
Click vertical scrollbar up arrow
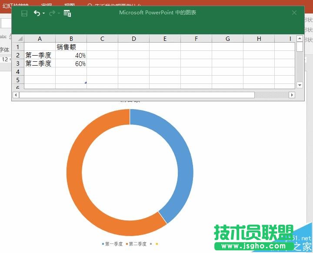[300, 38]
